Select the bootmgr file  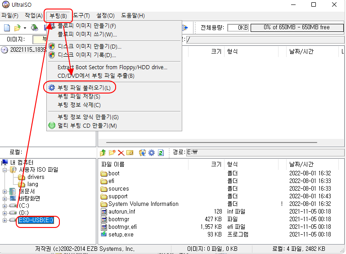point(119,219)
